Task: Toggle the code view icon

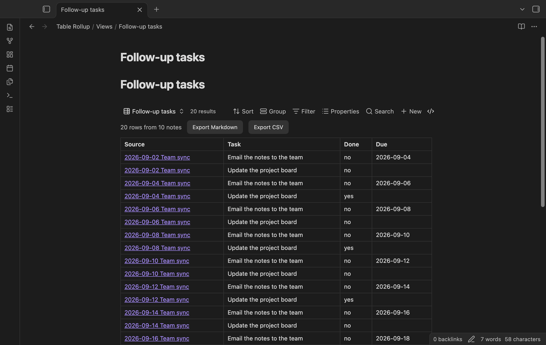Action: (x=431, y=111)
